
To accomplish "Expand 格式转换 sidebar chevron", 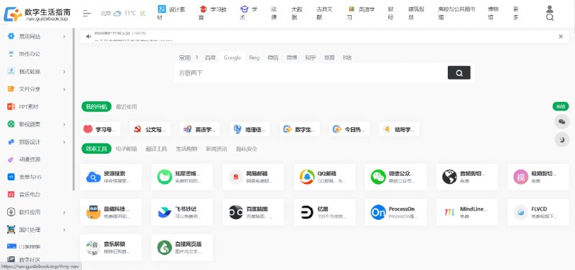I will click(64, 71).
